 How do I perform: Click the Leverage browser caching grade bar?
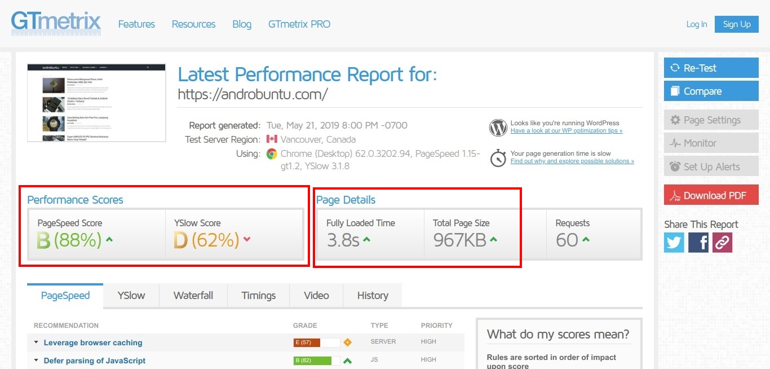pyautogui.click(x=316, y=342)
